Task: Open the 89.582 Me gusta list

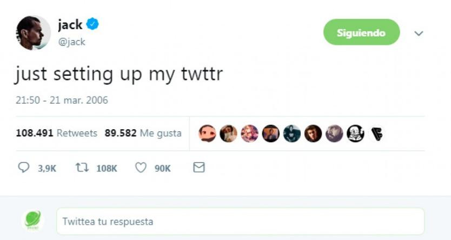Action: [143, 133]
